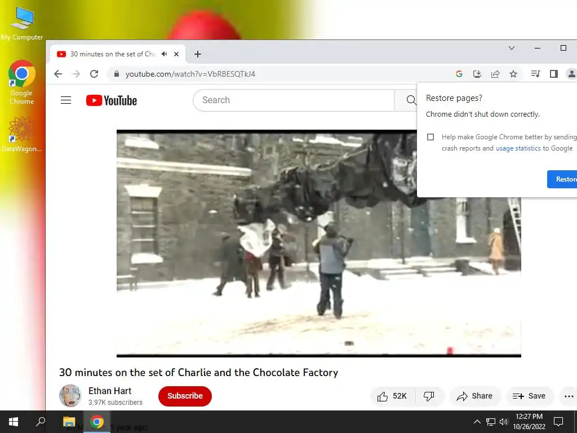Open YouTube hamburger guide menu
The image size is (577, 433).
point(66,100)
